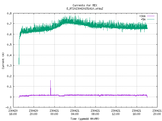Select the filename E_RT20230420151410.sfduZ subtitle
The width and height of the screenshot is (162, 121).
point(85,9)
